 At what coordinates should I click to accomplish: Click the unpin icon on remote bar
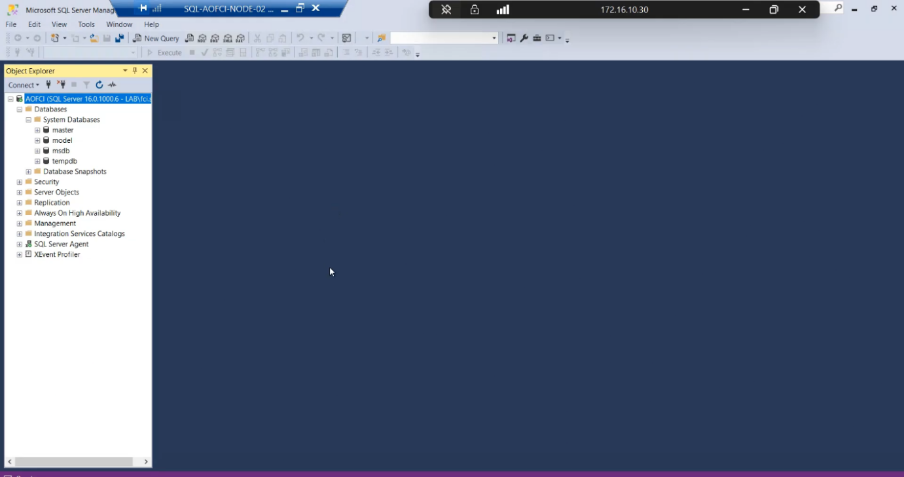pyautogui.click(x=446, y=9)
